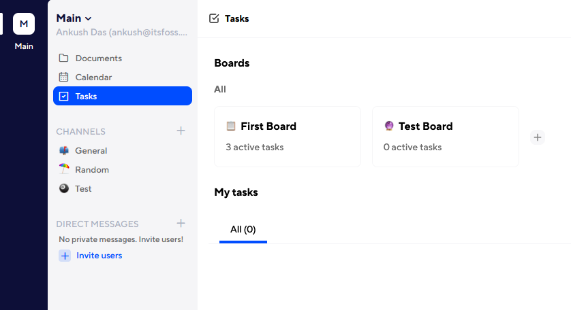571x310 pixels.
Task: Click the Test channel 8-ball icon
Action: pos(64,189)
